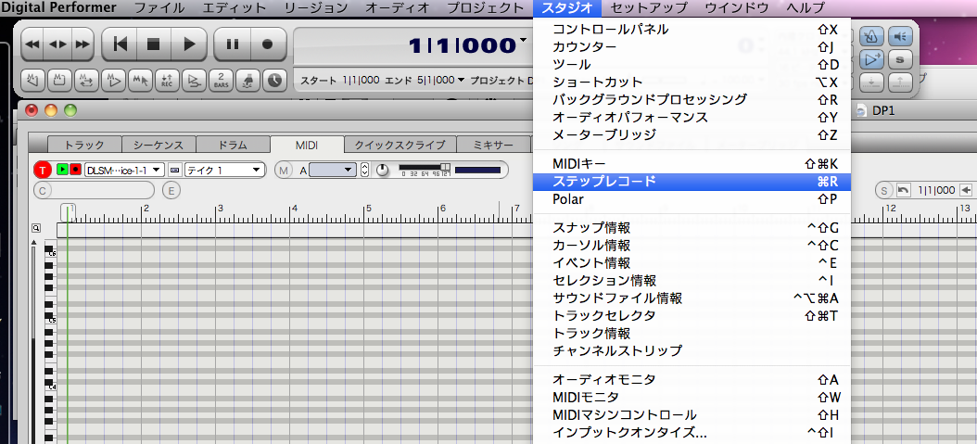The height and width of the screenshot is (444, 977).
Task: Choose Polar from the スタジオ menu
Action: point(692,199)
